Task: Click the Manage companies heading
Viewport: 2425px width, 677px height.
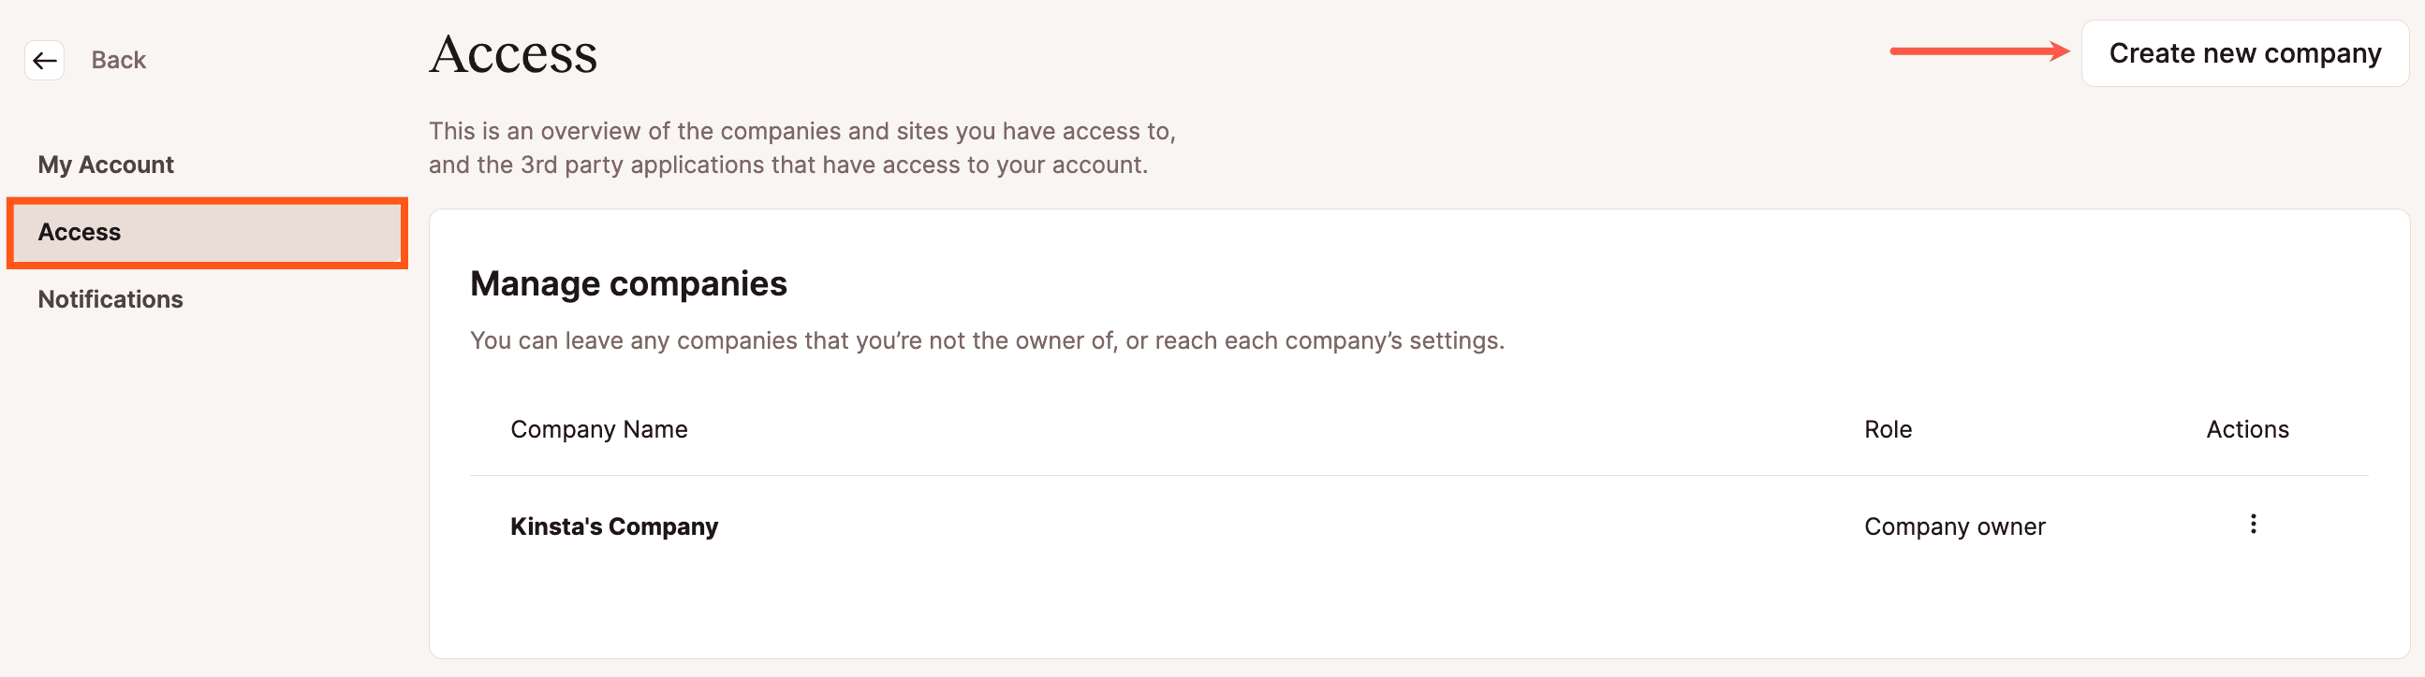Action: [x=628, y=284]
